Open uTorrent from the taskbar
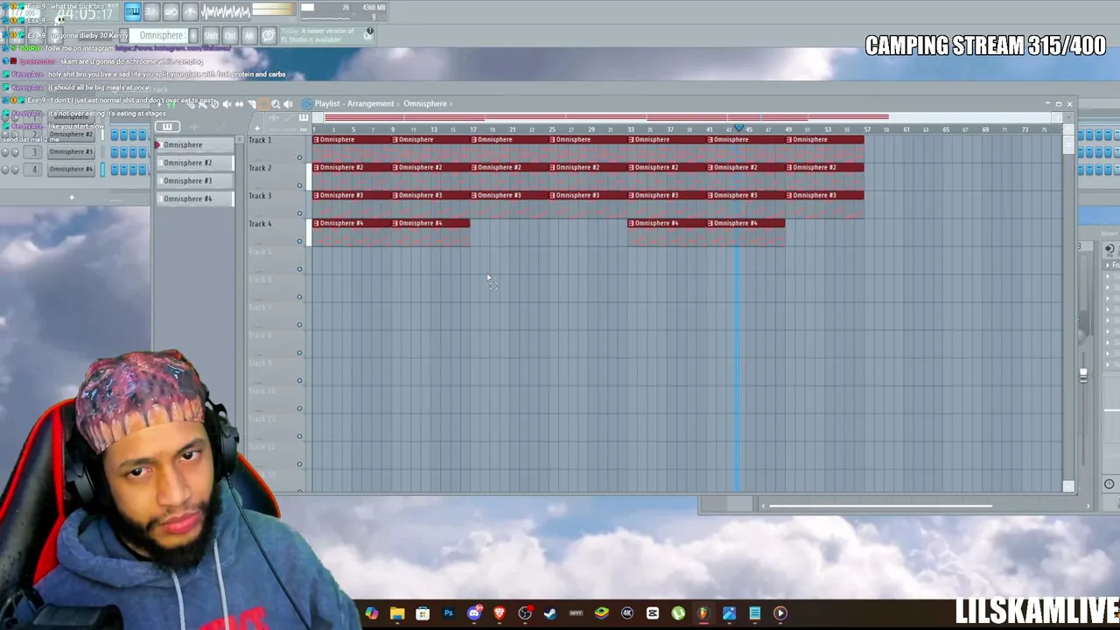The image size is (1120, 630). coord(678,613)
